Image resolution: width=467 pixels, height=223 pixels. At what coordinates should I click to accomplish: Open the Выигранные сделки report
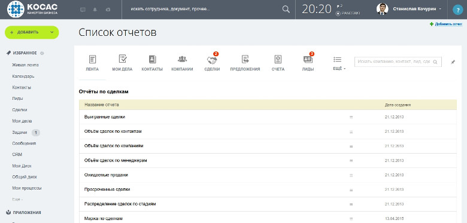click(105, 117)
